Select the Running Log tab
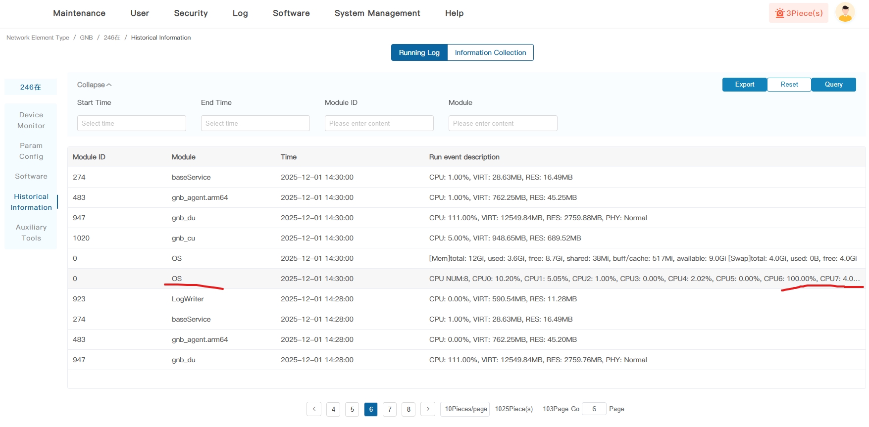Screen dimensions: 869x427 (x=419, y=53)
